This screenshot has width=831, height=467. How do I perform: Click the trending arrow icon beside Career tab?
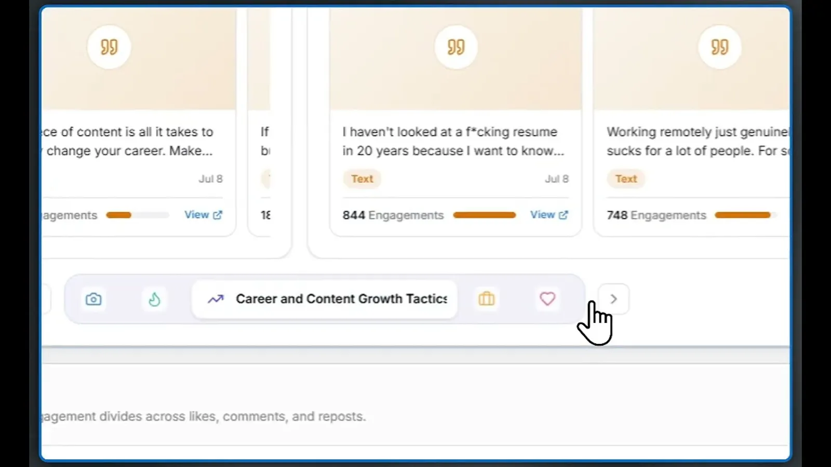(x=216, y=299)
